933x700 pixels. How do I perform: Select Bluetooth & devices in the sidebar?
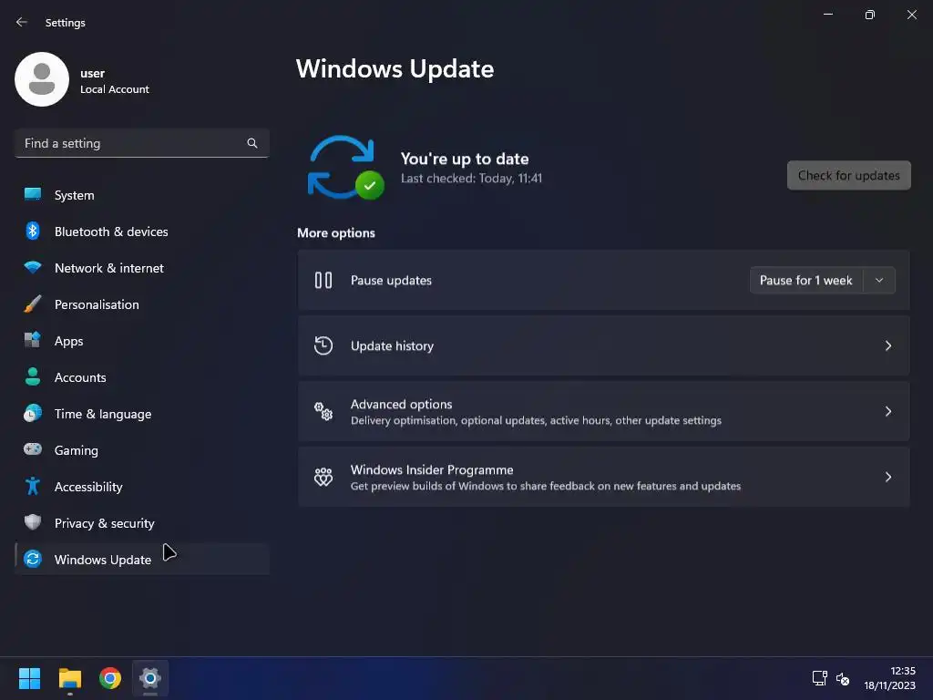[141, 231]
